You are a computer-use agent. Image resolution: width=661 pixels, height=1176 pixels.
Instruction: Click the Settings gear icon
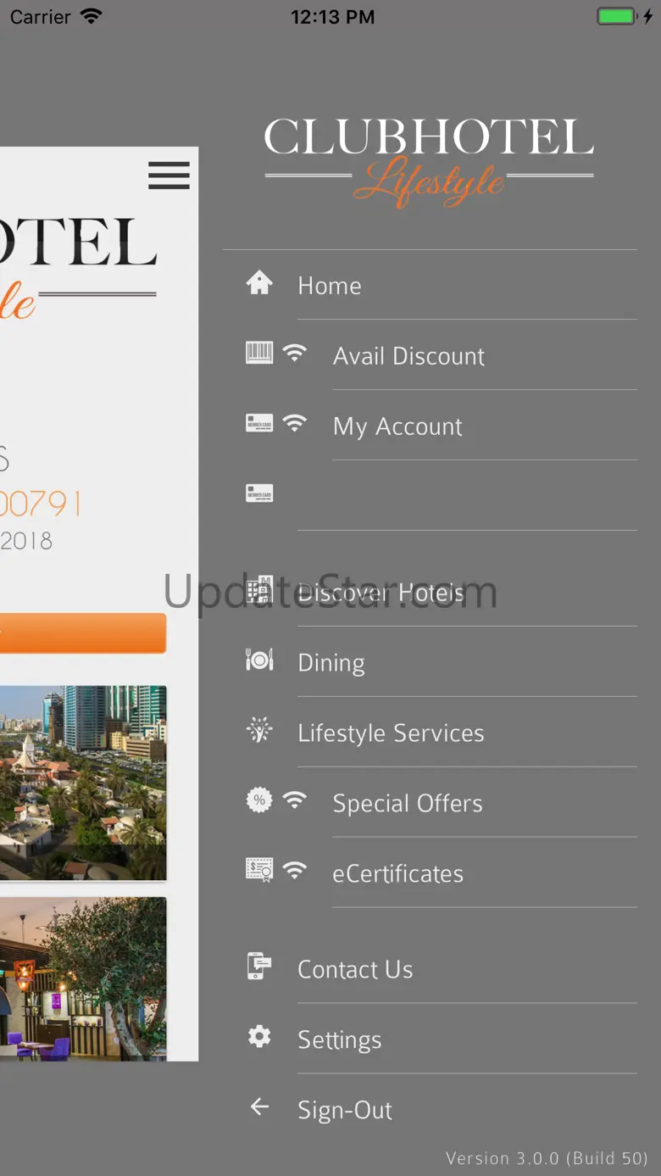(259, 1036)
